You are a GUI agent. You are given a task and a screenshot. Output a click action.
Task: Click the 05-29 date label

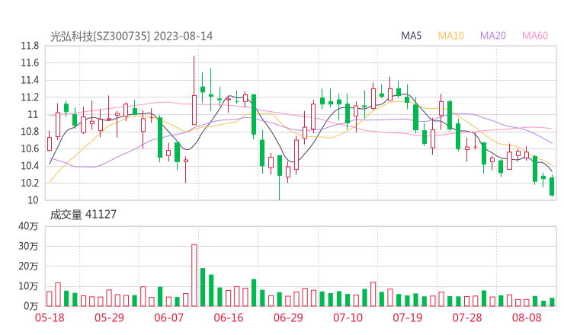tap(109, 317)
